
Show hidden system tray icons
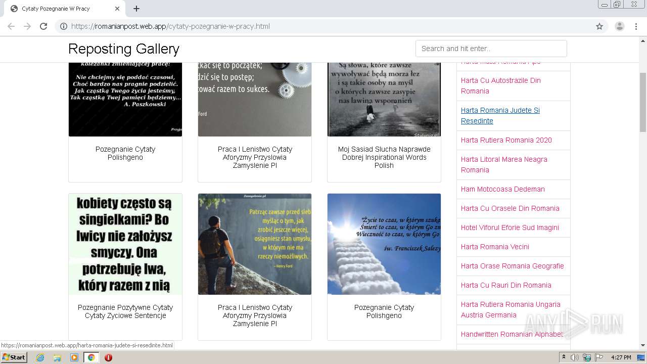pyautogui.click(x=564, y=357)
